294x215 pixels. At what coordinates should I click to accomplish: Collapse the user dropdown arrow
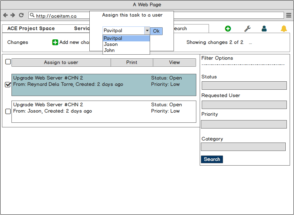click(147, 30)
